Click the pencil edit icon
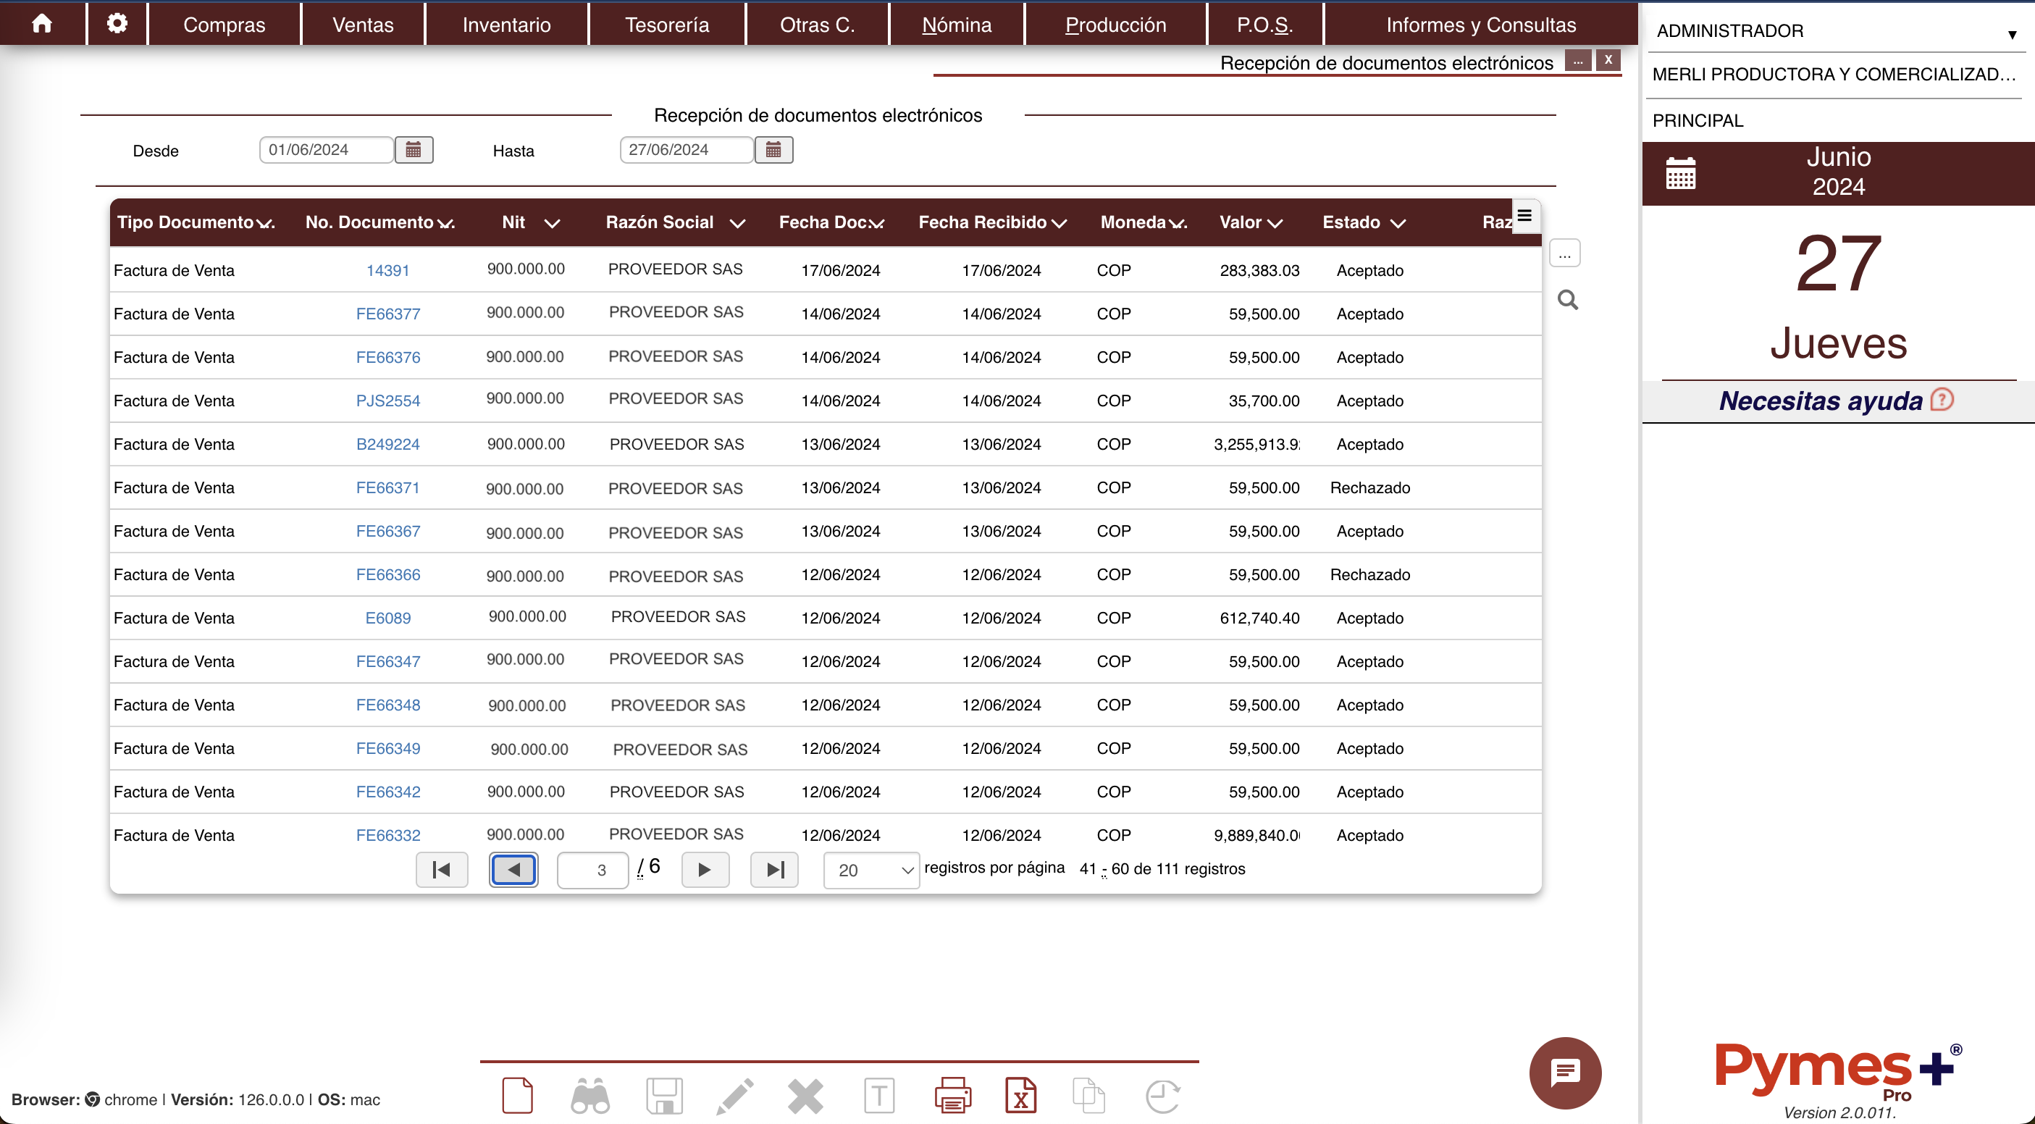The image size is (2035, 1124). point(734,1096)
